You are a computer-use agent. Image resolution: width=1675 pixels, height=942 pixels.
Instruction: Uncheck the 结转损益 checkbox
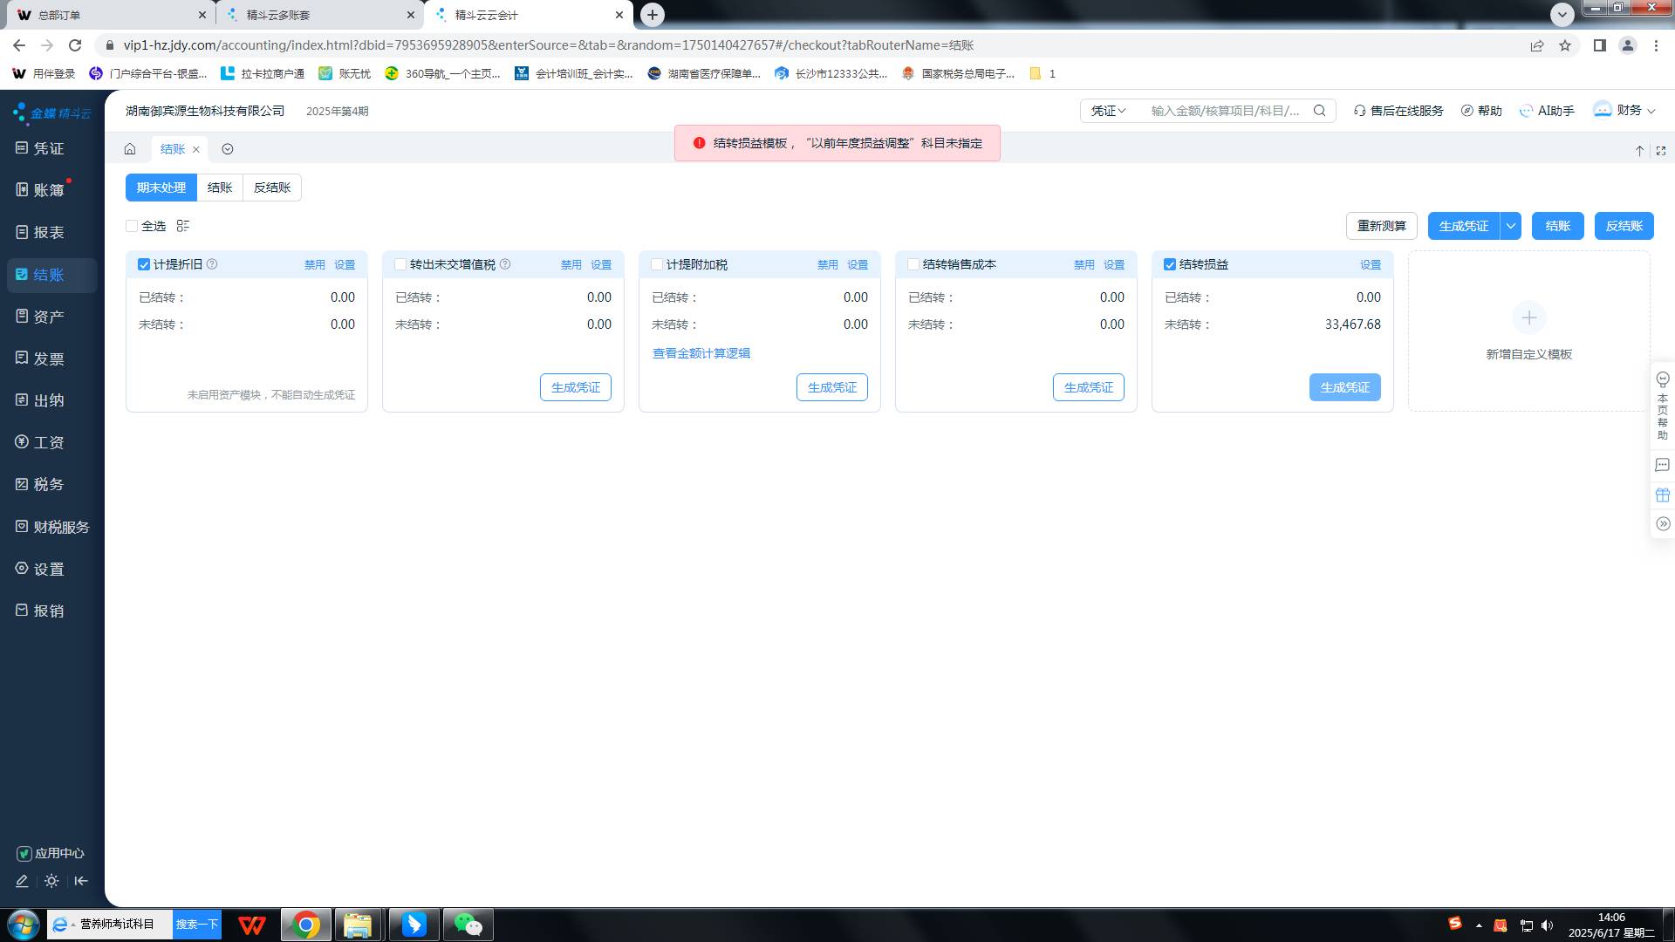[1170, 264]
